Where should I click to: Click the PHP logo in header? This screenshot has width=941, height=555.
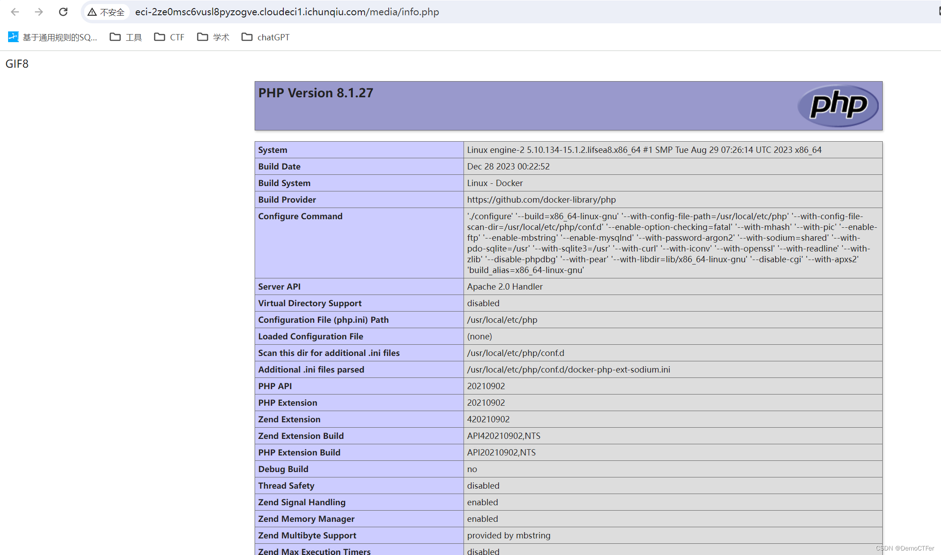[838, 106]
